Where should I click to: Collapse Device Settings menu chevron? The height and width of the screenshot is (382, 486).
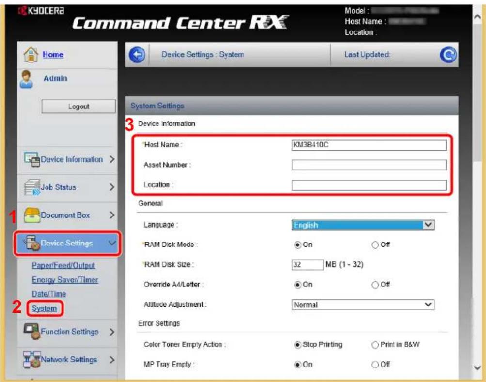tap(112, 243)
